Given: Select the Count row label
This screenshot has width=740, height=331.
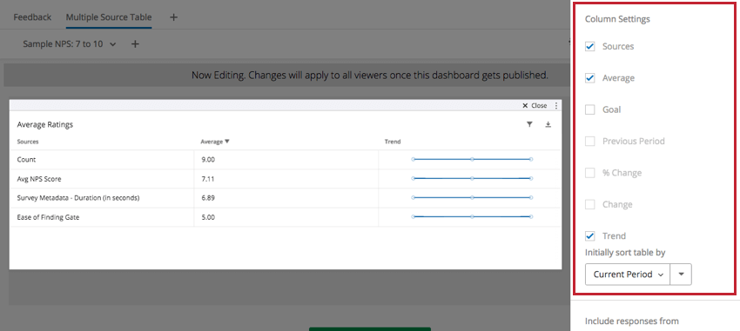Looking at the screenshot, I should pos(26,160).
